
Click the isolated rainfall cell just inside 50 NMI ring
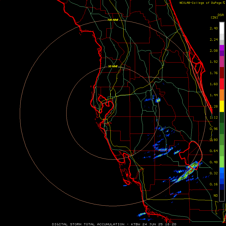158,100
